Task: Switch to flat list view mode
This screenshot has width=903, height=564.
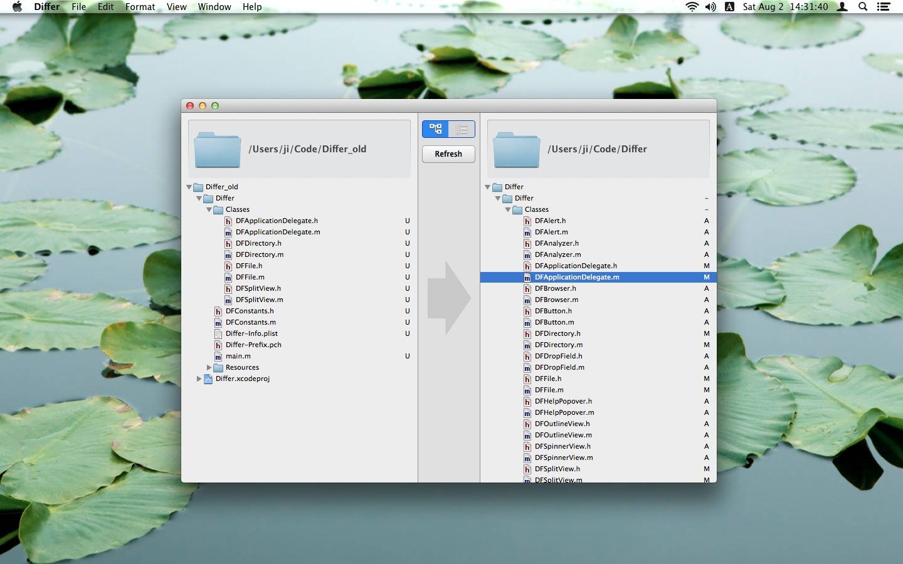Action: point(462,129)
